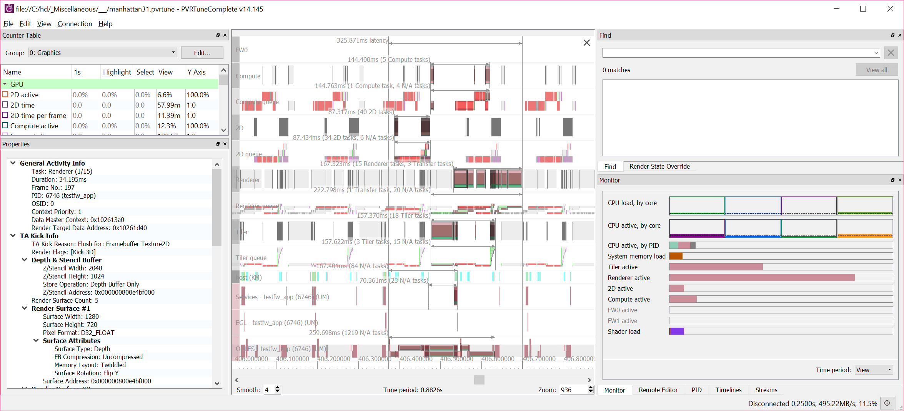Open the Time period View dropdown
904x411 pixels.
874,370
